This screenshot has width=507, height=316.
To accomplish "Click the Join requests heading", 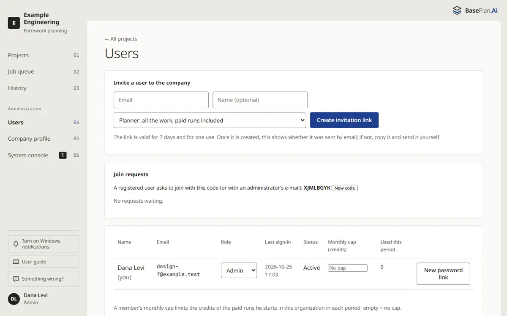I will pyautogui.click(x=131, y=174).
